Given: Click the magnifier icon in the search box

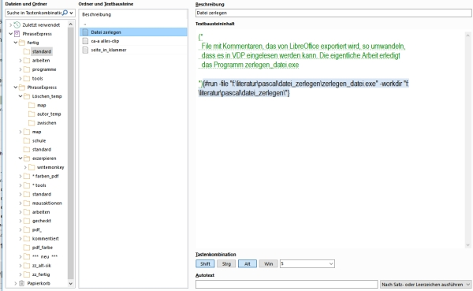Looking at the screenshot, I should point(65,13).
